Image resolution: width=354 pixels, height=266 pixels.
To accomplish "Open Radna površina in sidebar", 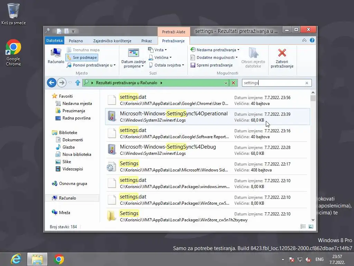I will pyautogui.click(x=73, y=118).
